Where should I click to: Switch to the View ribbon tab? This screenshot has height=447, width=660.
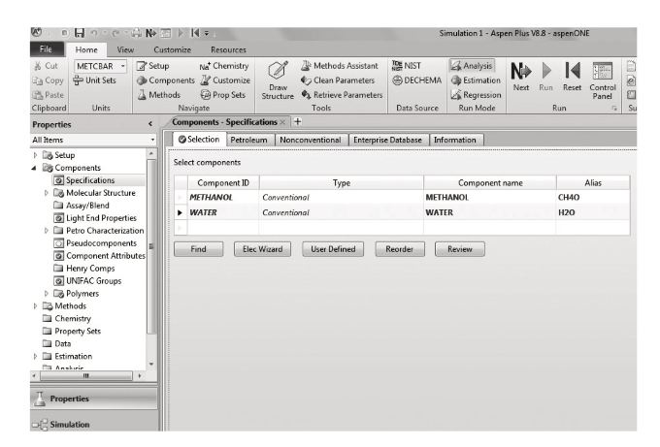coord(125,49)
